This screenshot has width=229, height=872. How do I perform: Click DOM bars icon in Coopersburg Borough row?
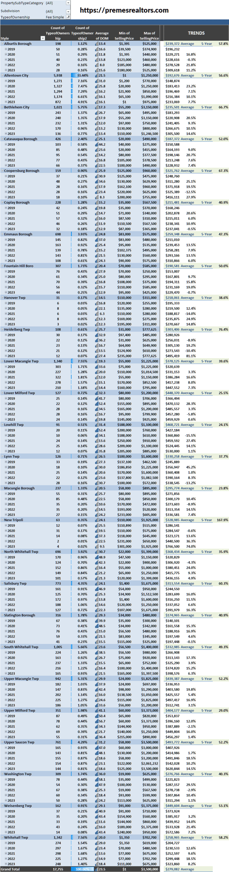97,171
